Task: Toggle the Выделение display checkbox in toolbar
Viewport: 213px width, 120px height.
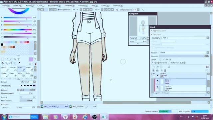Action: [59, 10]
